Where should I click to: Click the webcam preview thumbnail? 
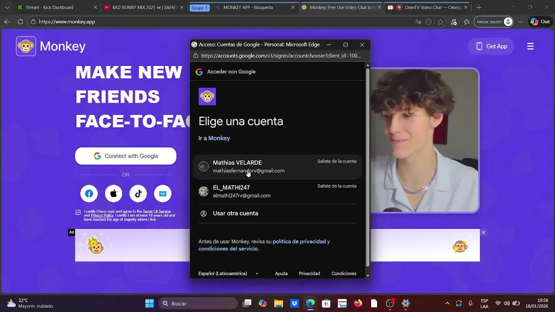click(424, 140)
